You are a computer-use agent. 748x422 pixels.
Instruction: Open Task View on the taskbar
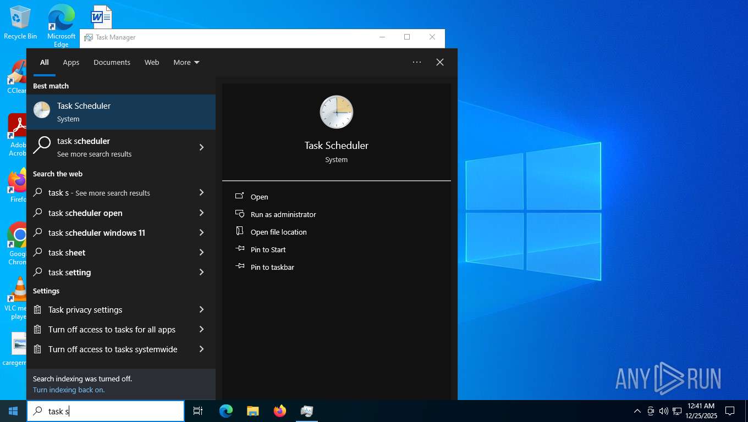(198, 411)
